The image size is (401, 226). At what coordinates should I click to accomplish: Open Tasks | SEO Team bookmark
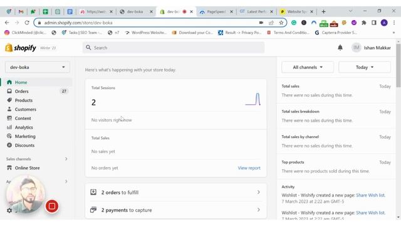coord(82,33)
